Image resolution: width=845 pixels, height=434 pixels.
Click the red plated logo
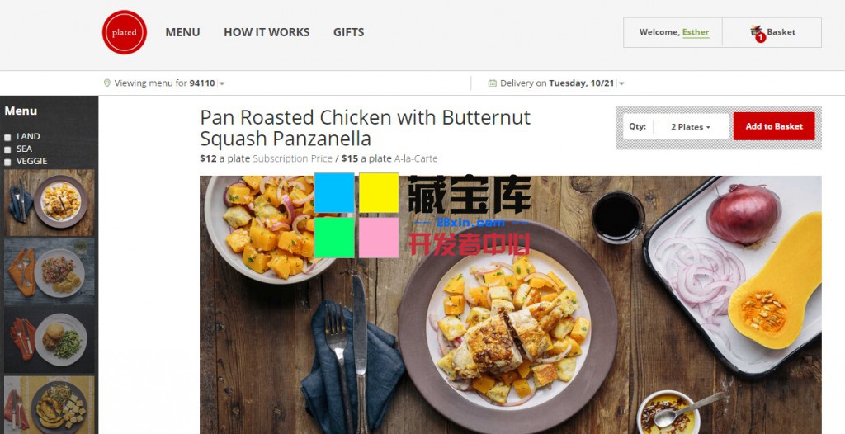(125, 32)
